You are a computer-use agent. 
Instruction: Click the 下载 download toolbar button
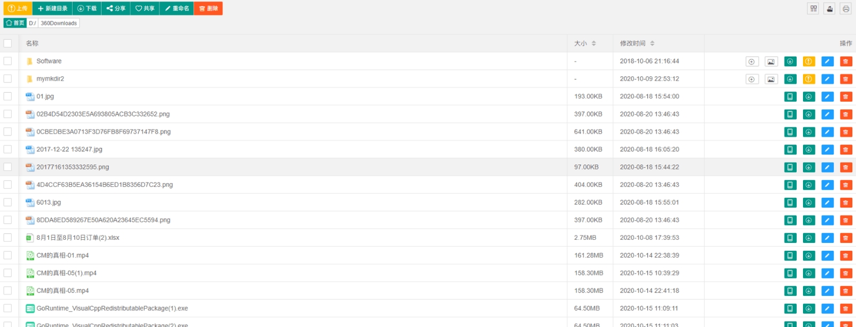[87, 8]
